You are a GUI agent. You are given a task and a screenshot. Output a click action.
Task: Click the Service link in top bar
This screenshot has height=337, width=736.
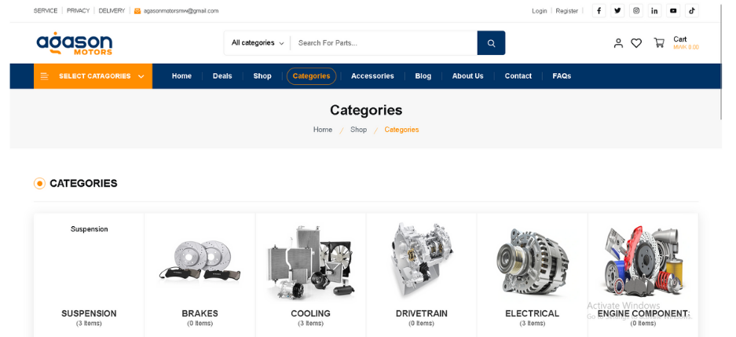point(45,11)
